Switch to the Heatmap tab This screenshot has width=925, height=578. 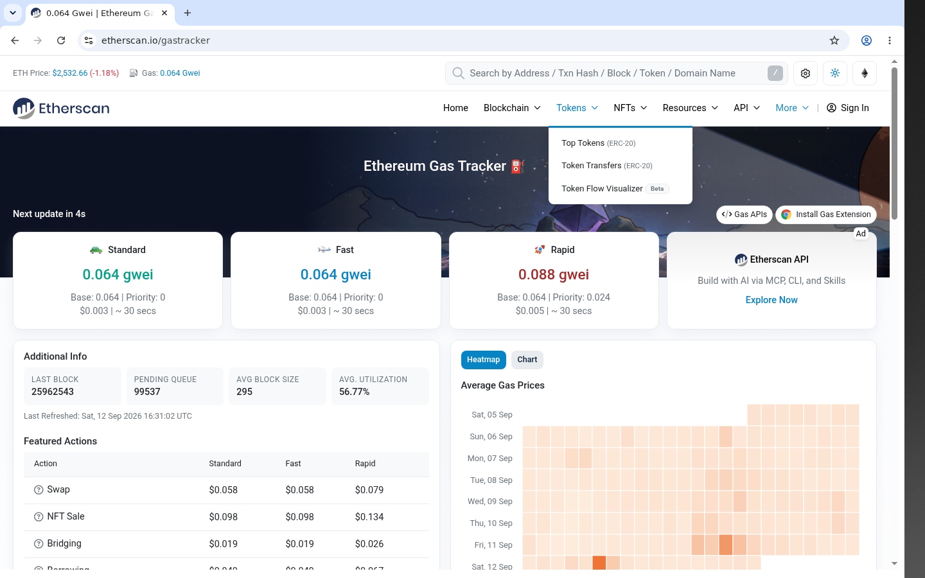(484, 360)
